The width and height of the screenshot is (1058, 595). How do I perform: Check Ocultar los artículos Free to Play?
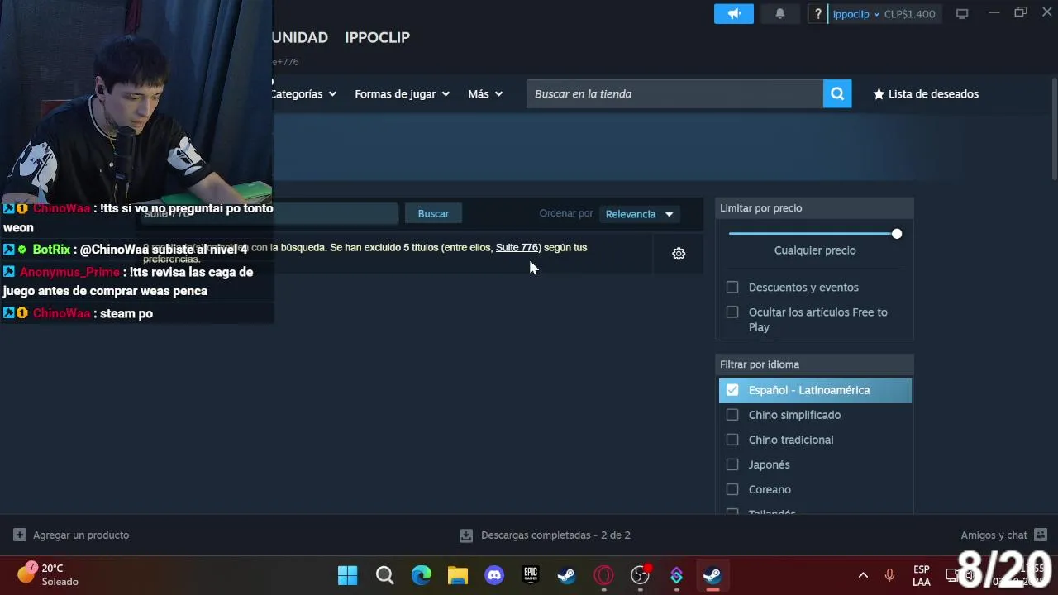[x=732, y=312]
